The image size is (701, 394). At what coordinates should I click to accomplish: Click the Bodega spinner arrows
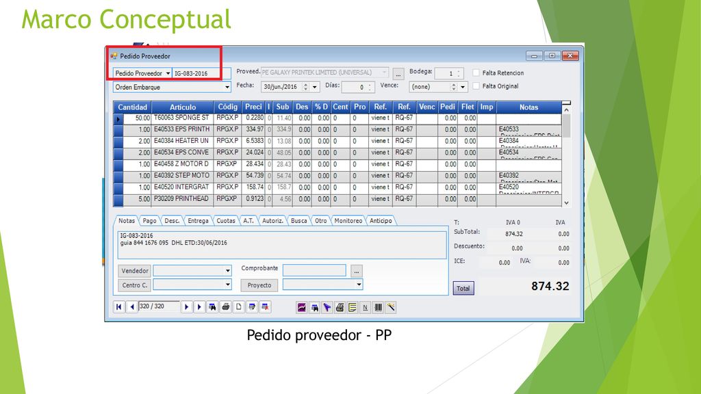458,73
